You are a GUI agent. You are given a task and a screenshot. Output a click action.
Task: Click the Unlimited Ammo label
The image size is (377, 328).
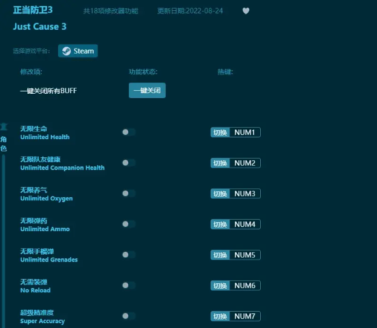click(45, 229)
